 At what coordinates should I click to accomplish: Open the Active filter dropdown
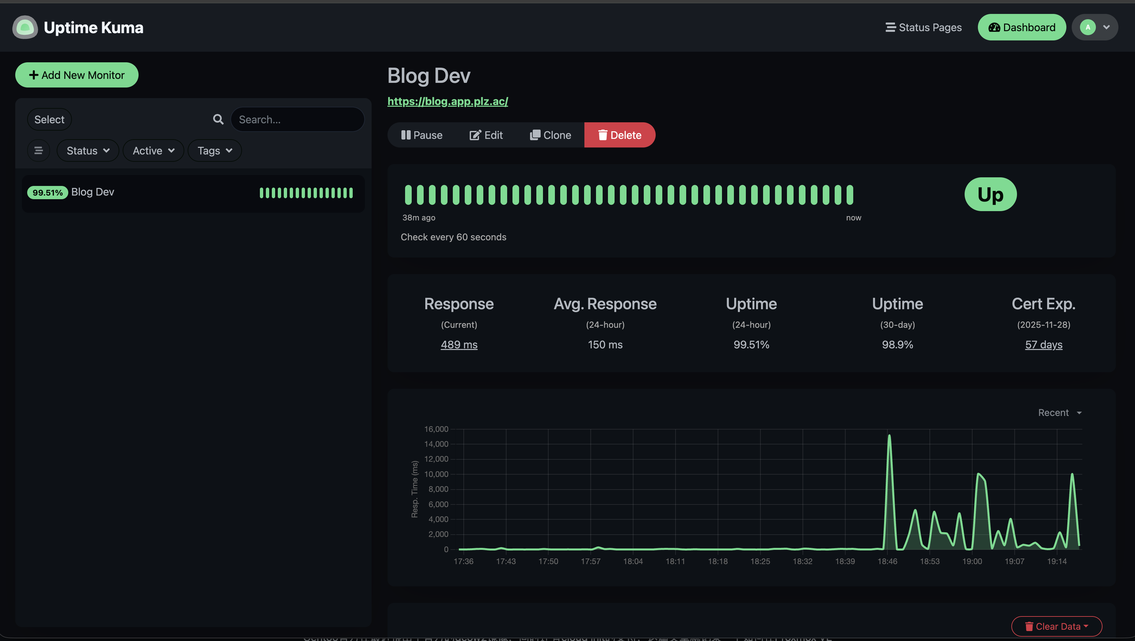(153, 151)
